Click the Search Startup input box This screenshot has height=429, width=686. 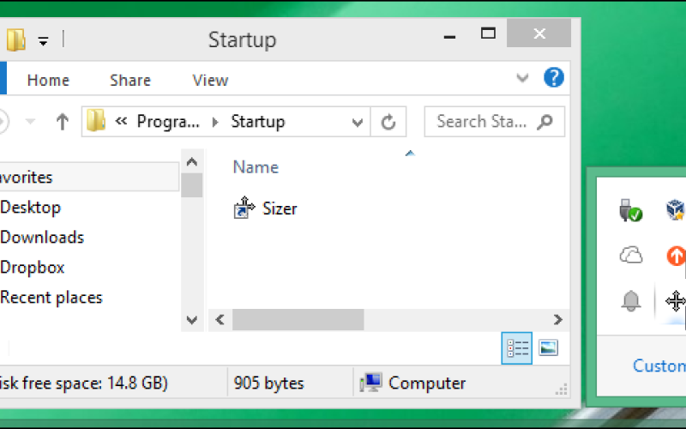click(x=484, y=122)
